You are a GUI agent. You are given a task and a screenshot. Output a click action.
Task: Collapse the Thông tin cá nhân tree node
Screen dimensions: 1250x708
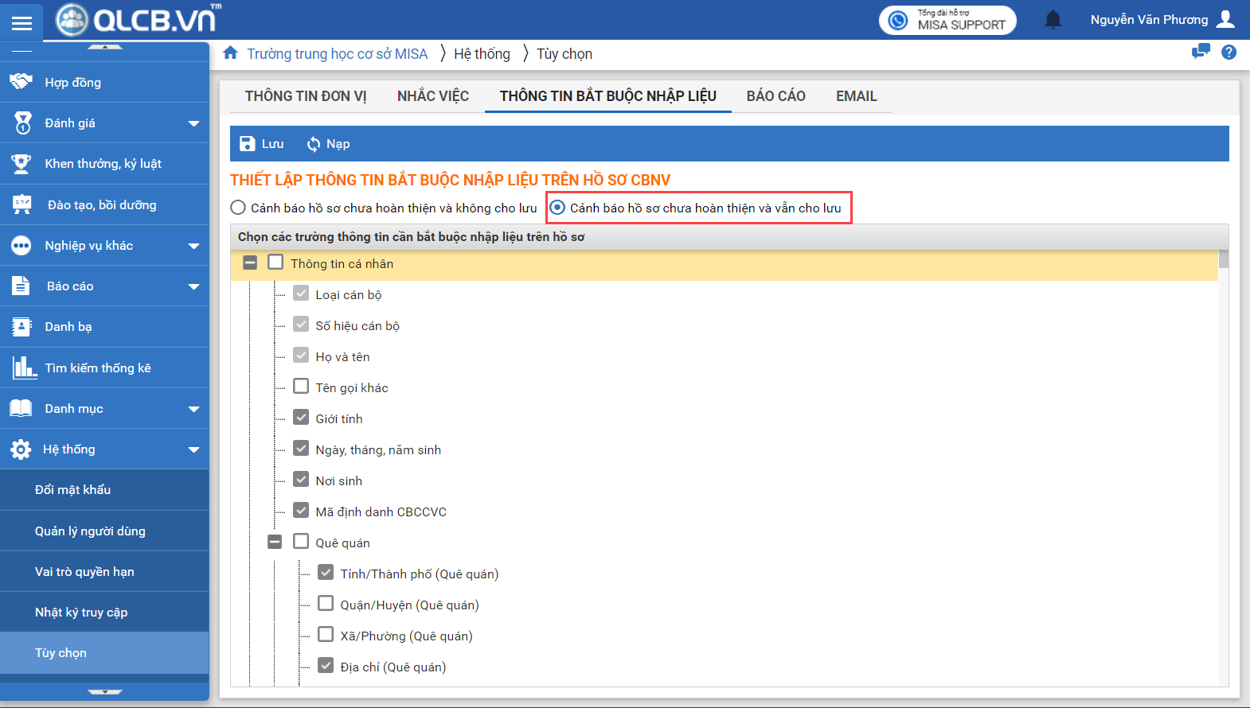(250, 263)
